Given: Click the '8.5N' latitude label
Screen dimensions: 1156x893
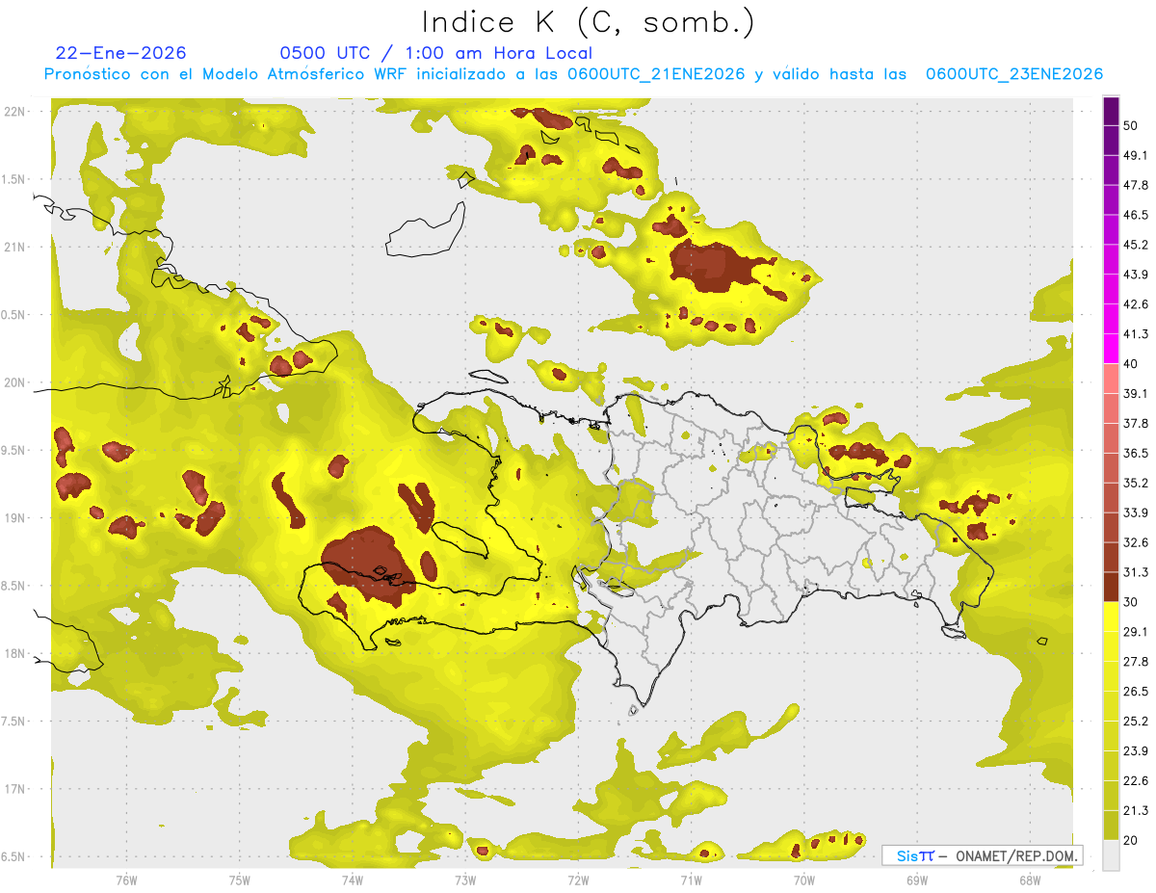Looking at the screenshot, I should tap(14, 586).
